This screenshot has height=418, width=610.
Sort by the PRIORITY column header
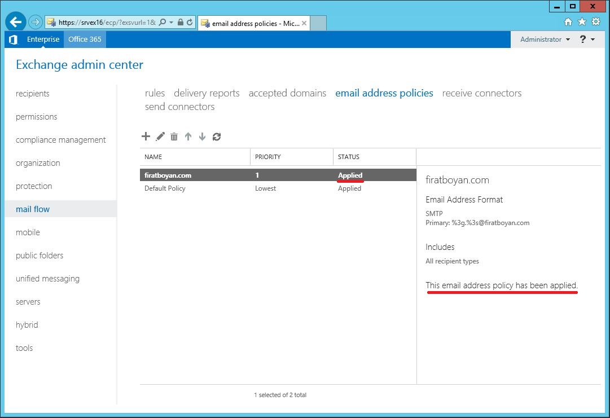coord(292,157)
